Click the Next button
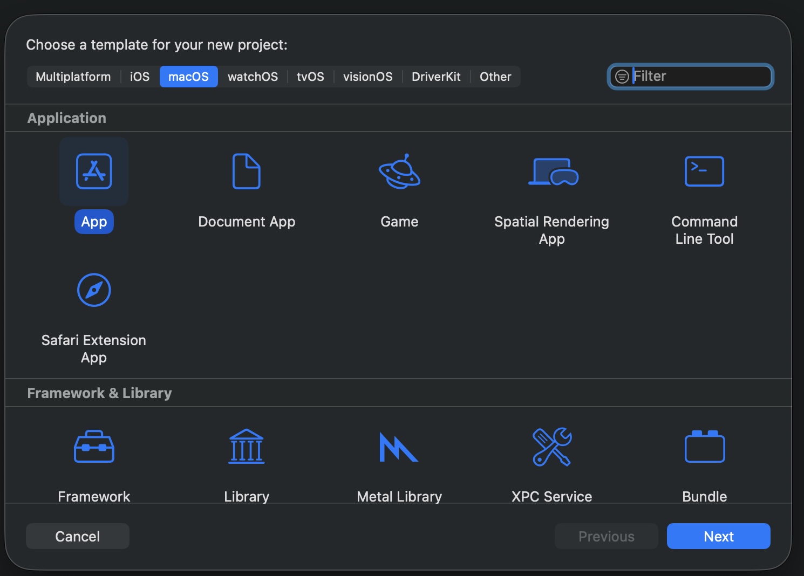This screenshot has height=576, width=804. pos(719,536)
